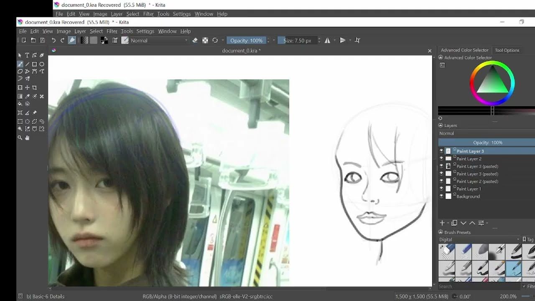Hide Paint Layer 2 with eye icon
The height and width of the screenshot is (301, 535).
coord(441,159)
